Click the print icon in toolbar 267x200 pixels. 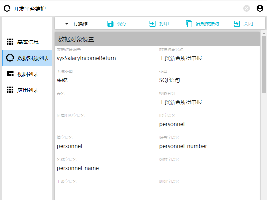click(x=153, y=24)
